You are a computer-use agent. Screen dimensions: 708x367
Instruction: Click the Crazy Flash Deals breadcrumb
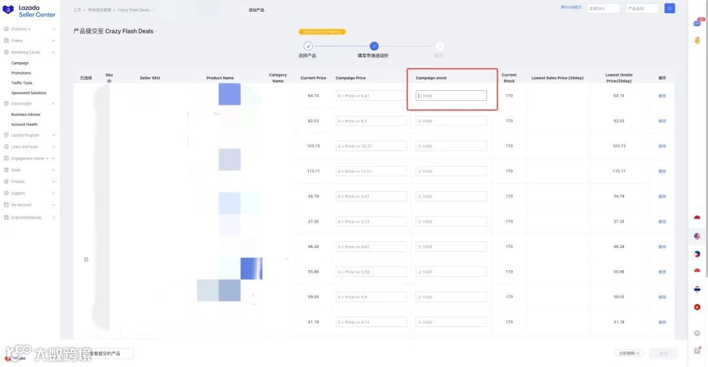(x=134, y=10)
